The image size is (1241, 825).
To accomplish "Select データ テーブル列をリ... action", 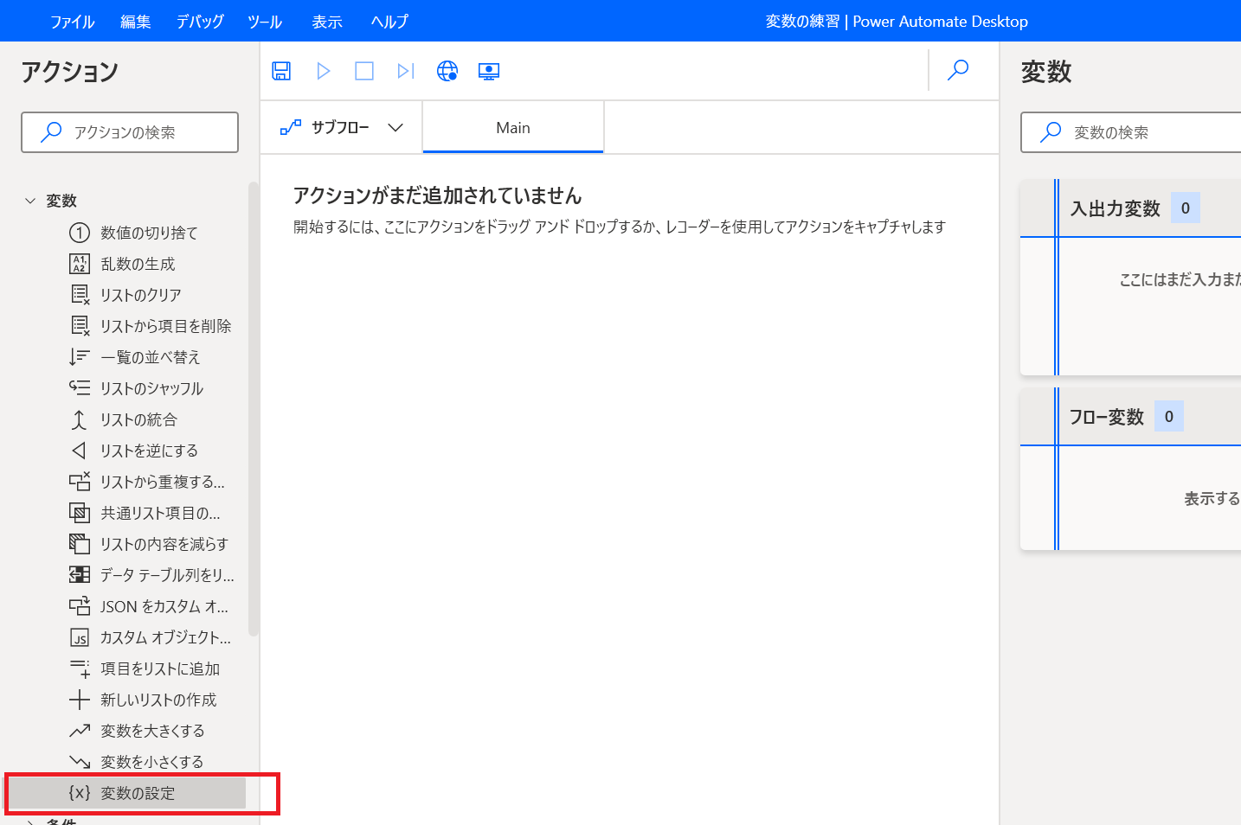I will click(x=151, y=575).
